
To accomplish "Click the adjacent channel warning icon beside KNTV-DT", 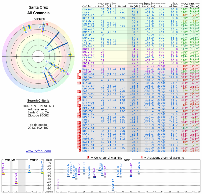I will click(79, 75).
